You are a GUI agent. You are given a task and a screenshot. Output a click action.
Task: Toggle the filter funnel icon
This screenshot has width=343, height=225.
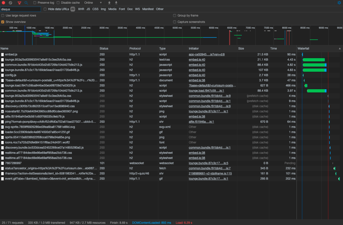pos(19,3)
